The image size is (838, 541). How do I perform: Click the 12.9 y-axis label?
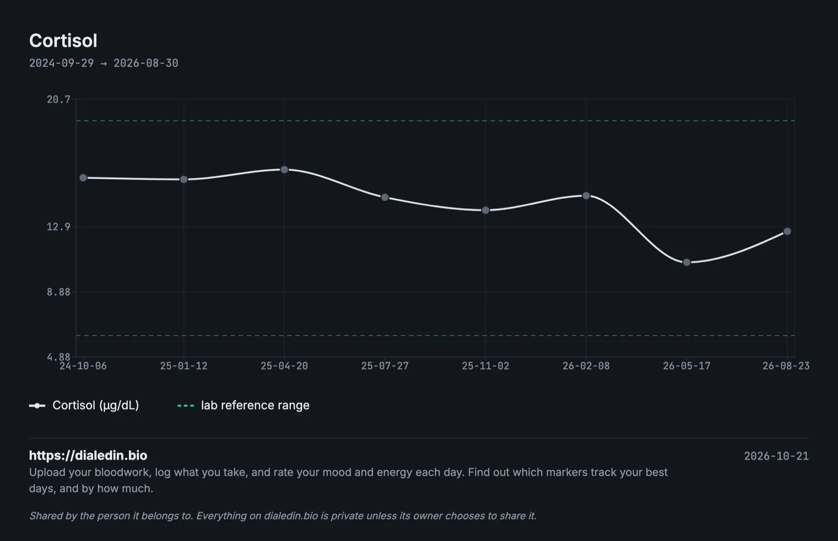(59, 227)
